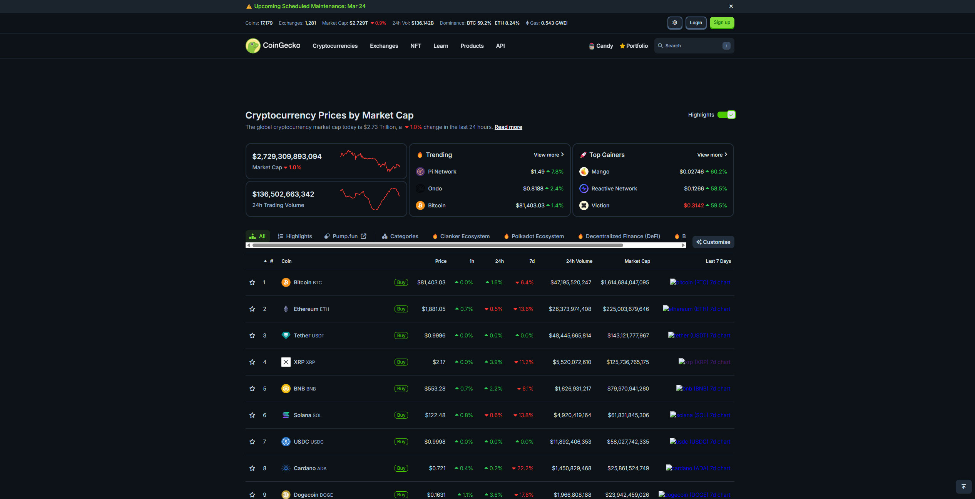The height and width of the screenshot is (499, 975).
Task: Click right arrow of tabs scrollbar
Action: pos(683,245)
